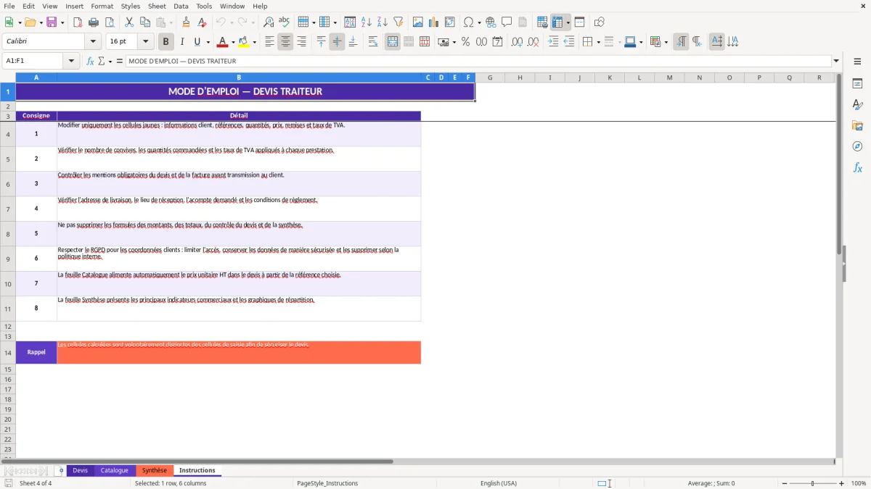The width and height of the screenshot is (871, 489).
Task: Run the spelling check
Action: (x=285, y=22)
